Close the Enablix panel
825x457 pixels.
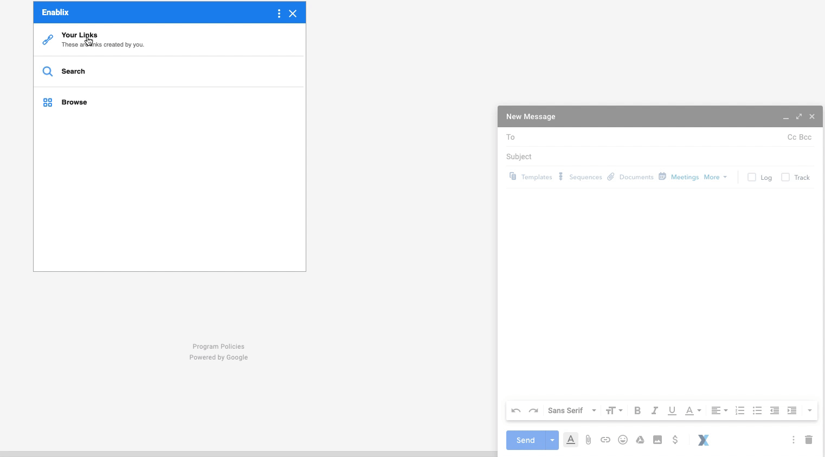(x=293, y=14)
